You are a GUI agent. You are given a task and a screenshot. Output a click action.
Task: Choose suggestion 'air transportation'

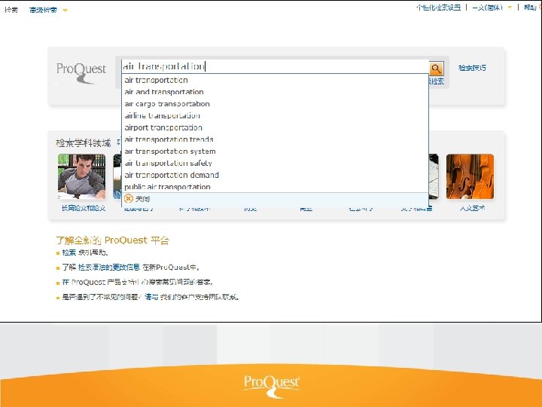pos(276,80)
